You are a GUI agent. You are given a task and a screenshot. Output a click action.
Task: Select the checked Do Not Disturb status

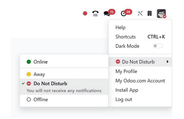[x=50, y=84]
